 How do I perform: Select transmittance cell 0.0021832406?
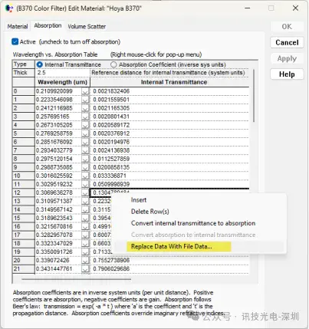click(x=169, y=91)
